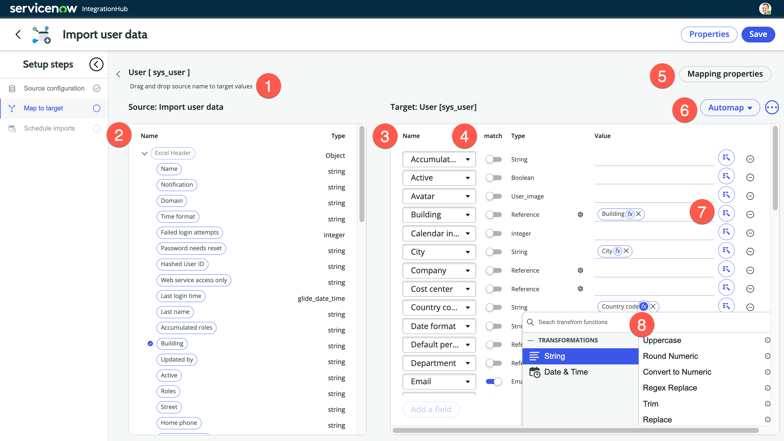
Task: Go back from the User sys_user mapping
Action: (x=118, y=74)
